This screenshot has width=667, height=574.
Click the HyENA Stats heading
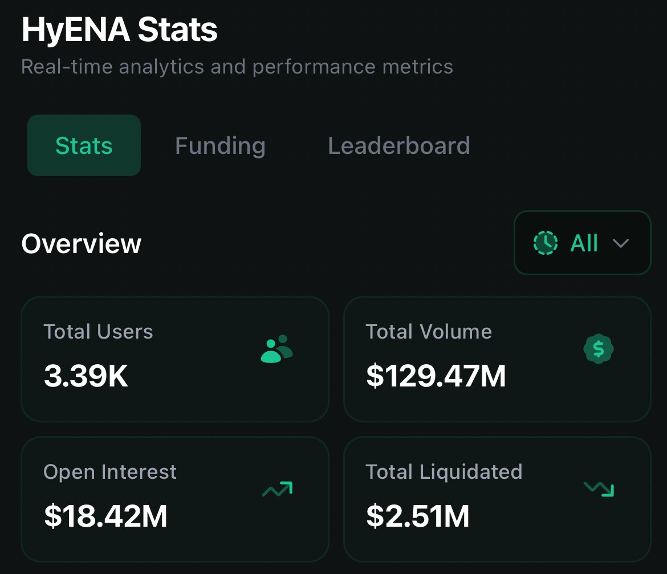[120, 30]
